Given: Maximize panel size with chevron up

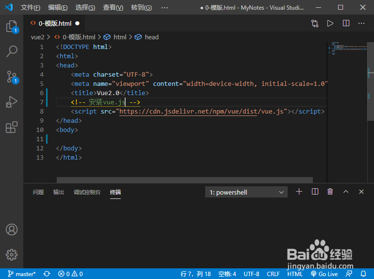Looking at the screenshot, I should [x=346, y=192].
